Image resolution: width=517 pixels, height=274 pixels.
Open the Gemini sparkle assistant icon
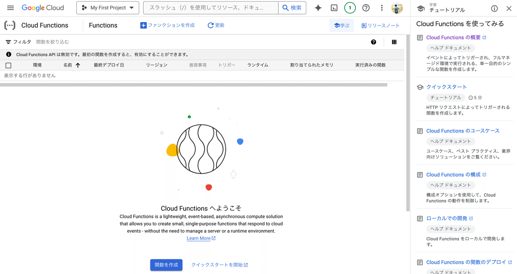click(x=318, y=8)
